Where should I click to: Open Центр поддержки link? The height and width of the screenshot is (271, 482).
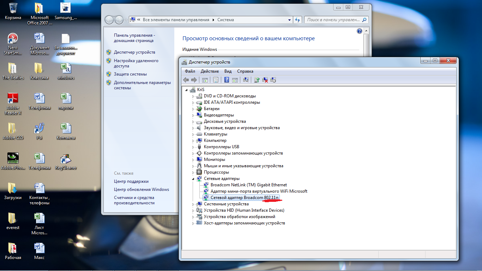(131, 181)
